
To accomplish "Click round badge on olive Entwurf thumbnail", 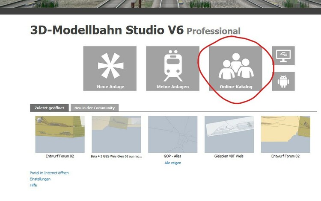I will click(x=39, y=120).
